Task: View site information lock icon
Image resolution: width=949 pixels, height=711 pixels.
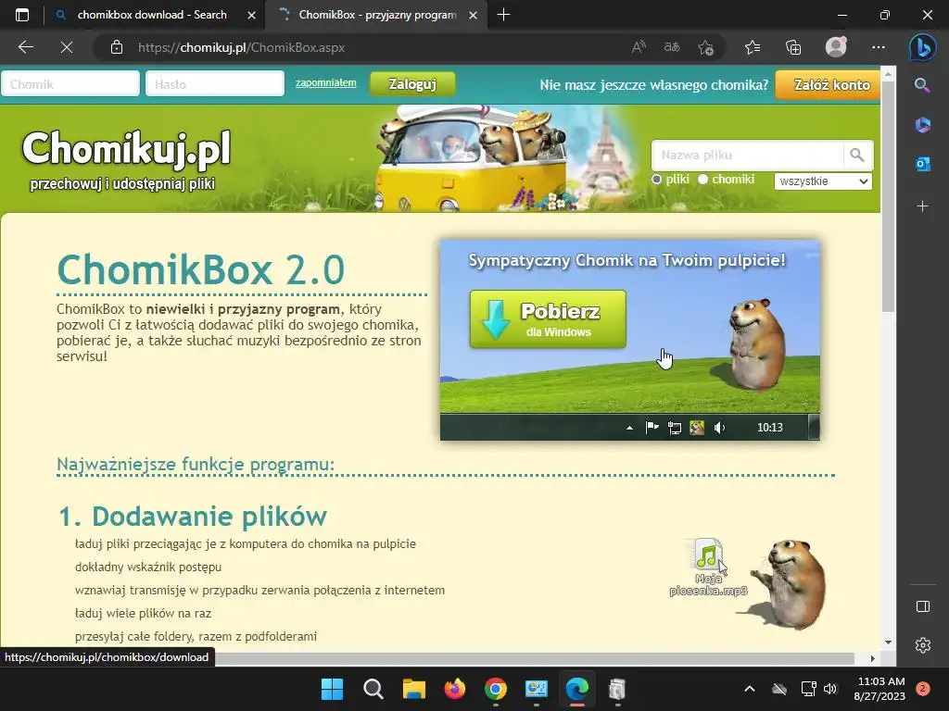Action: pos(117,47)
